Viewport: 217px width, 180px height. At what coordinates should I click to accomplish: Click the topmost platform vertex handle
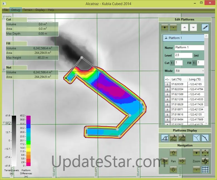coord(82,57)
